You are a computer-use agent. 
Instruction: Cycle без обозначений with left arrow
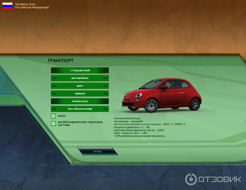(54, 109)
